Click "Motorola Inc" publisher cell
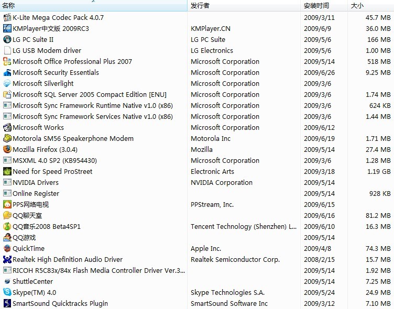 point(211,138)
